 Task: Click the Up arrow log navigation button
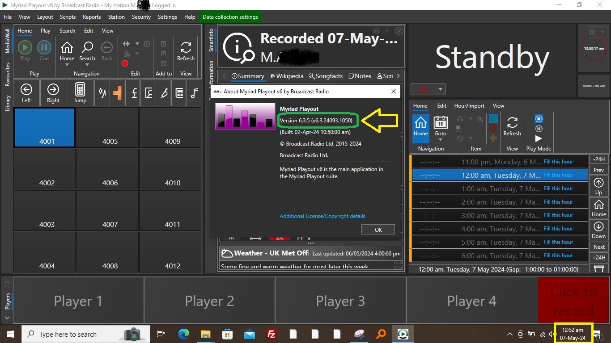coord(599,186)
